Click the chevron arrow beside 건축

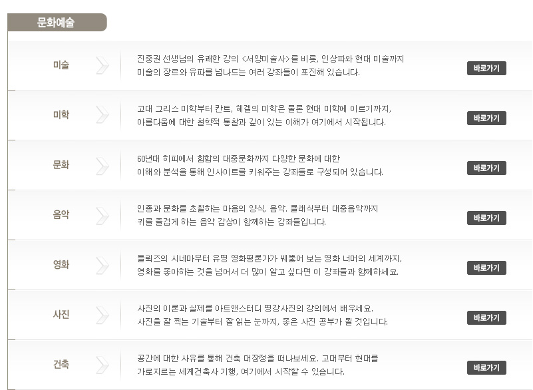(102, 365)
